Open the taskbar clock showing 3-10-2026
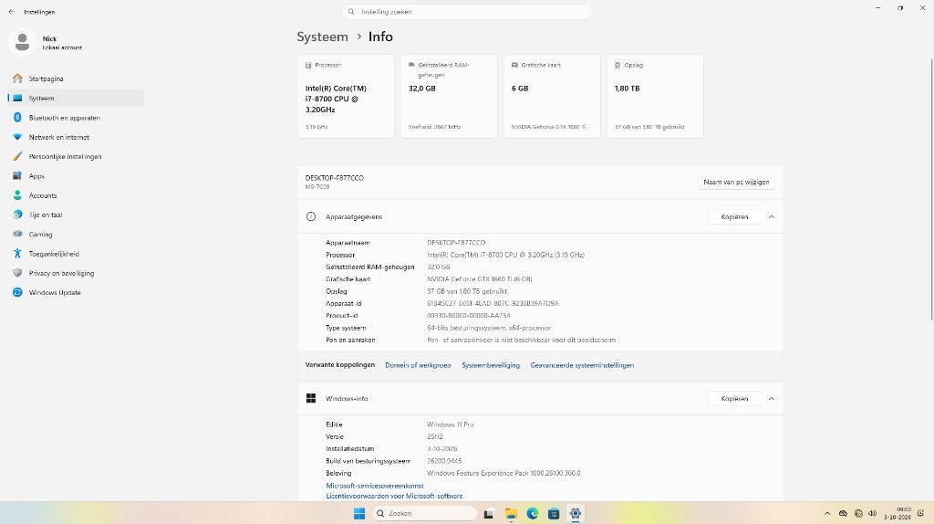This screenshot has height=524, width=934. coord(898,513)
